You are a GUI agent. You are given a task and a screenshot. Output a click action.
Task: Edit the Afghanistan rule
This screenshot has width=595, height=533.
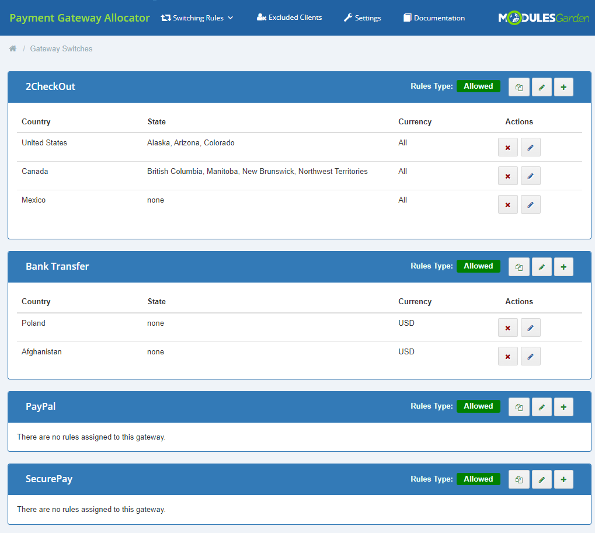pos(531,356)
